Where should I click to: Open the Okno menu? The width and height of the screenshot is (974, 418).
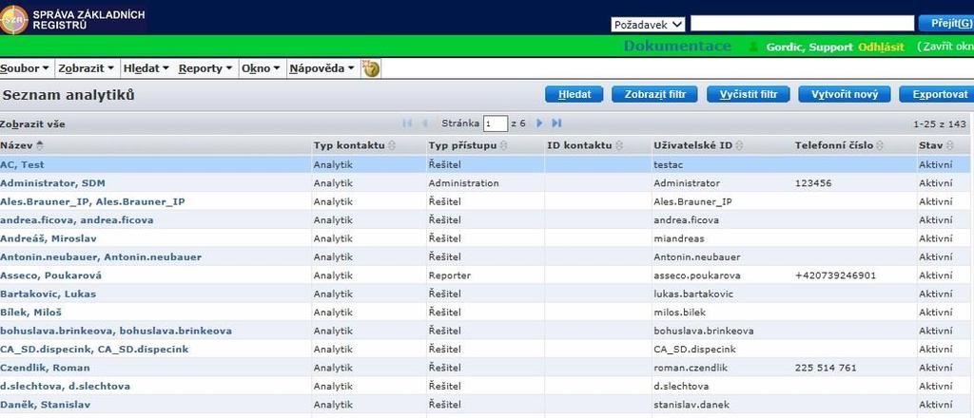coord(261,68)
